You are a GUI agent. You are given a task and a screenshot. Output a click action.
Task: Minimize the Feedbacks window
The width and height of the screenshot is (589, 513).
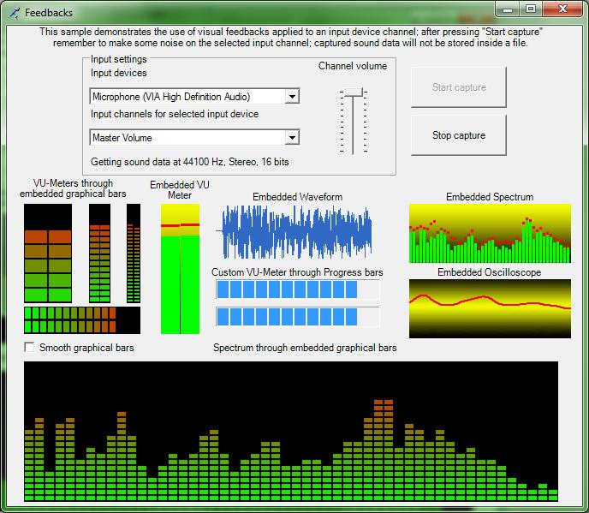click(509, 9)
